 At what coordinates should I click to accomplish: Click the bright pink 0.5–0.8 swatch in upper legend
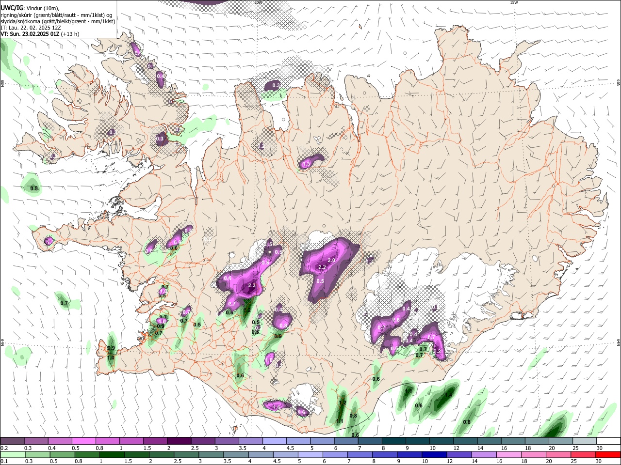click(x=83, y=441)
